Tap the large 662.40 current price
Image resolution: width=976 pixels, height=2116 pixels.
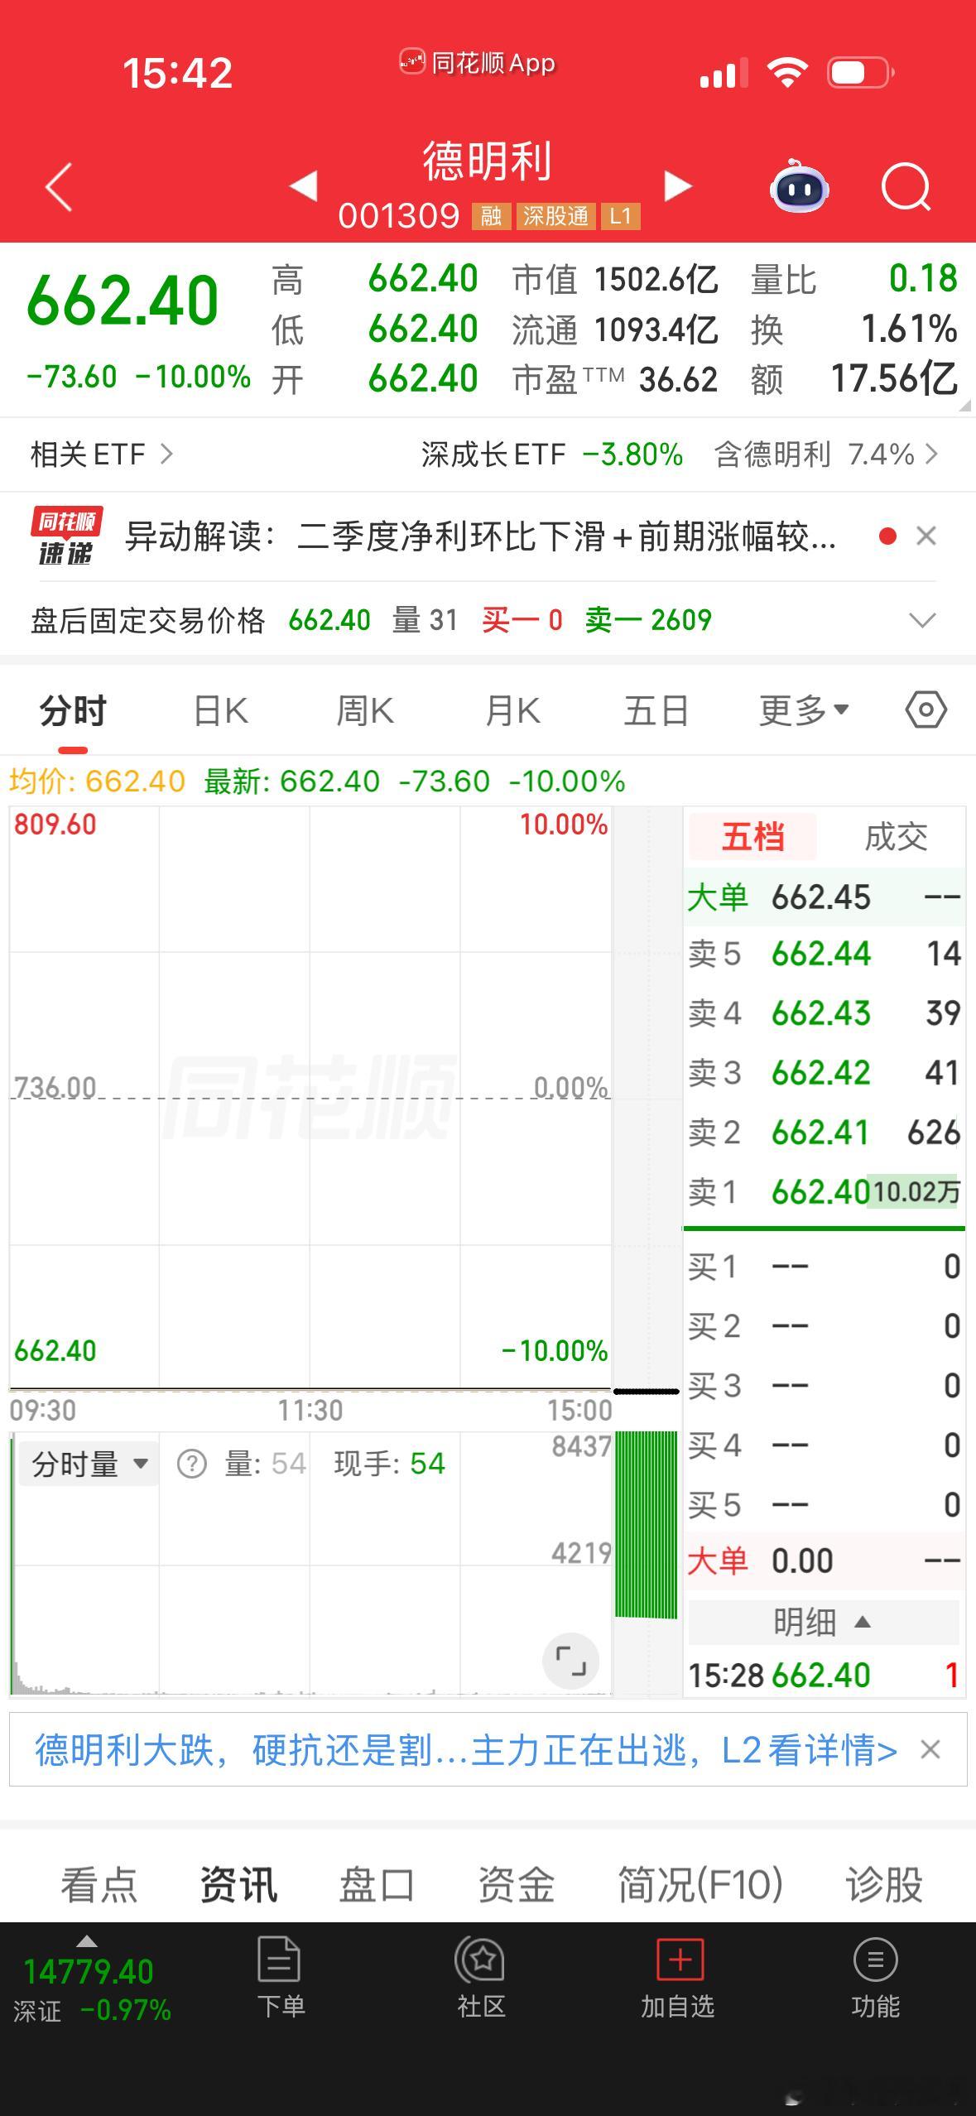(123, 300)
